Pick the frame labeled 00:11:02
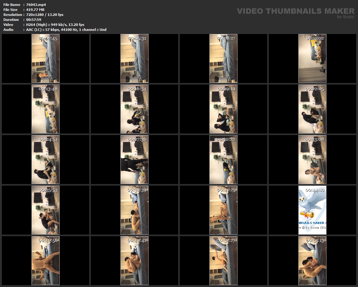 [x=312, y=58]
